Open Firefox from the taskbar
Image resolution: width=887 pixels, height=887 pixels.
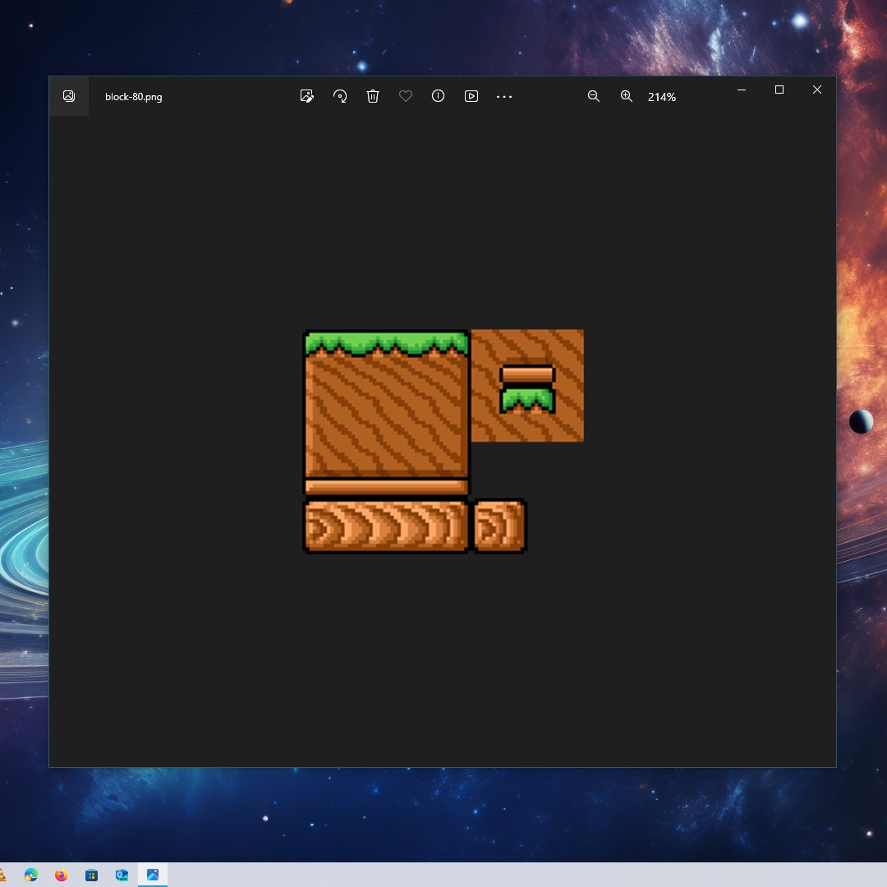coord(61,874)
